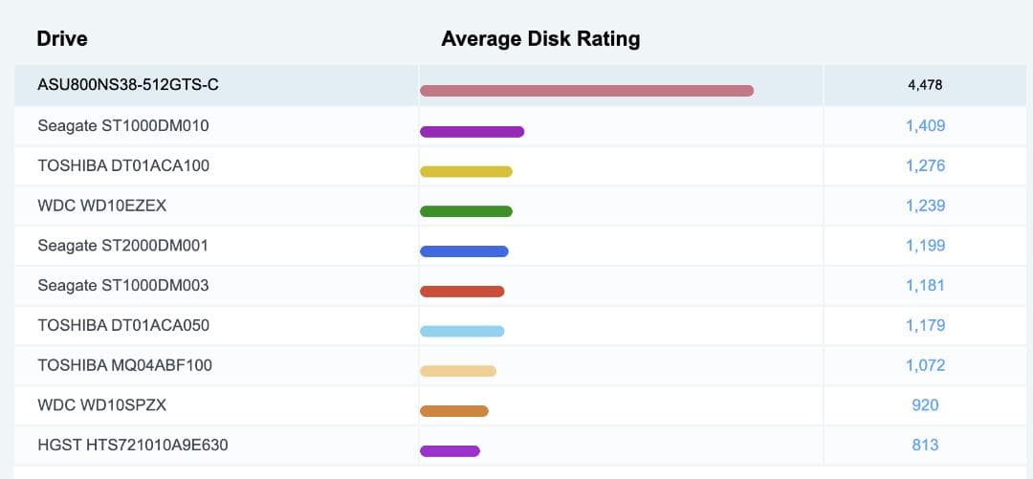The image size is (1033, 479).
Task: Click the purple Seagate ST1000DM010 bar
Action: coord(472,132)
